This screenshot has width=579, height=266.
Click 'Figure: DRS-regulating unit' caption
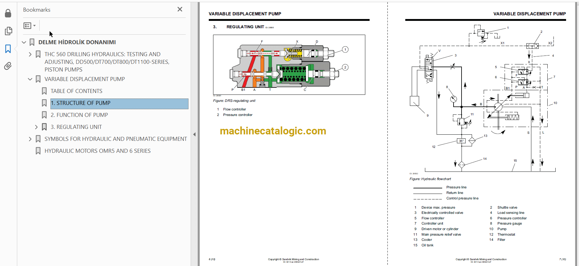(x=234, y=101)
